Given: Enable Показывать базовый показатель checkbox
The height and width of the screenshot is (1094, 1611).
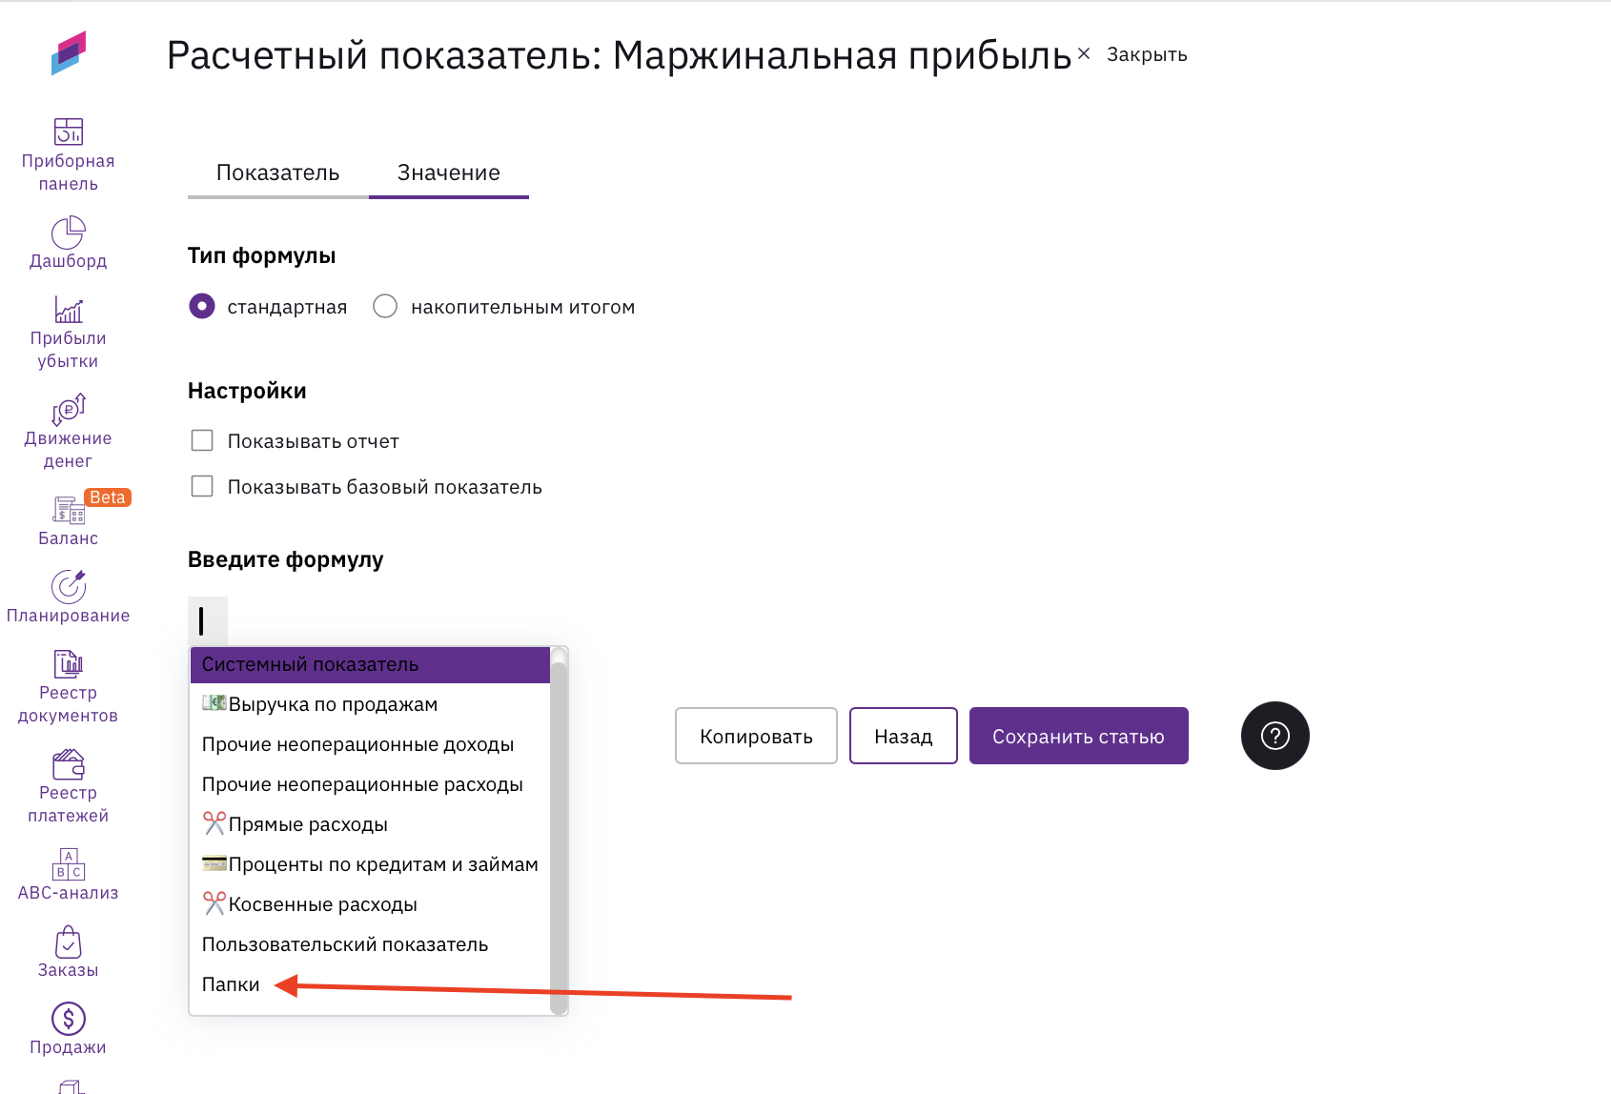Looking at the screenshot, I should (x=202, y=486).
